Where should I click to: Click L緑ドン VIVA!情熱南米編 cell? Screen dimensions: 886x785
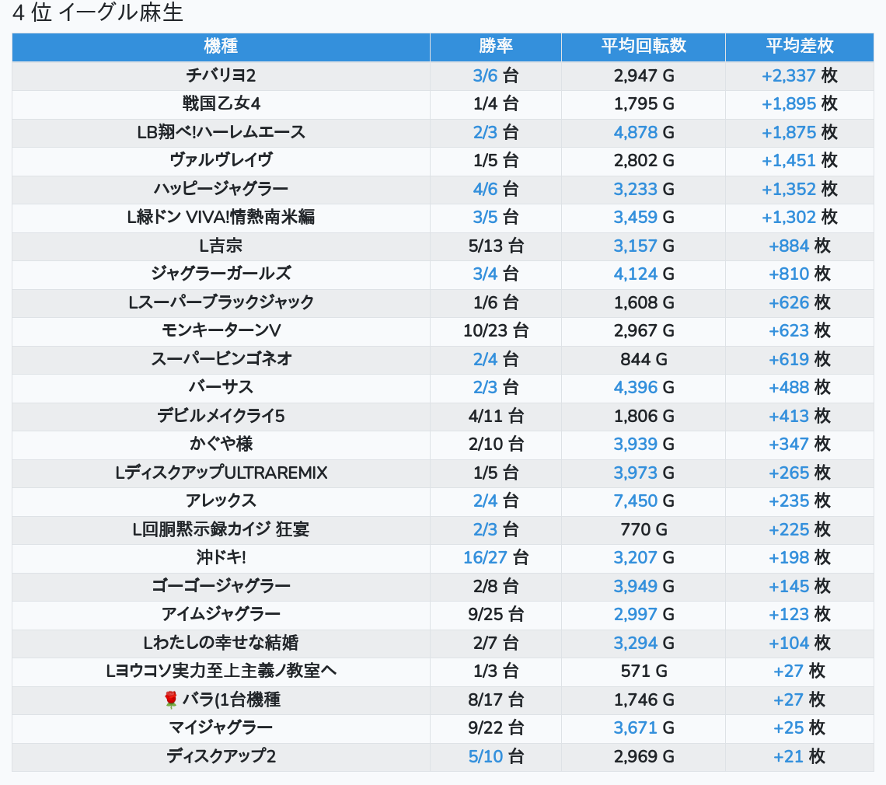[221, 217]
